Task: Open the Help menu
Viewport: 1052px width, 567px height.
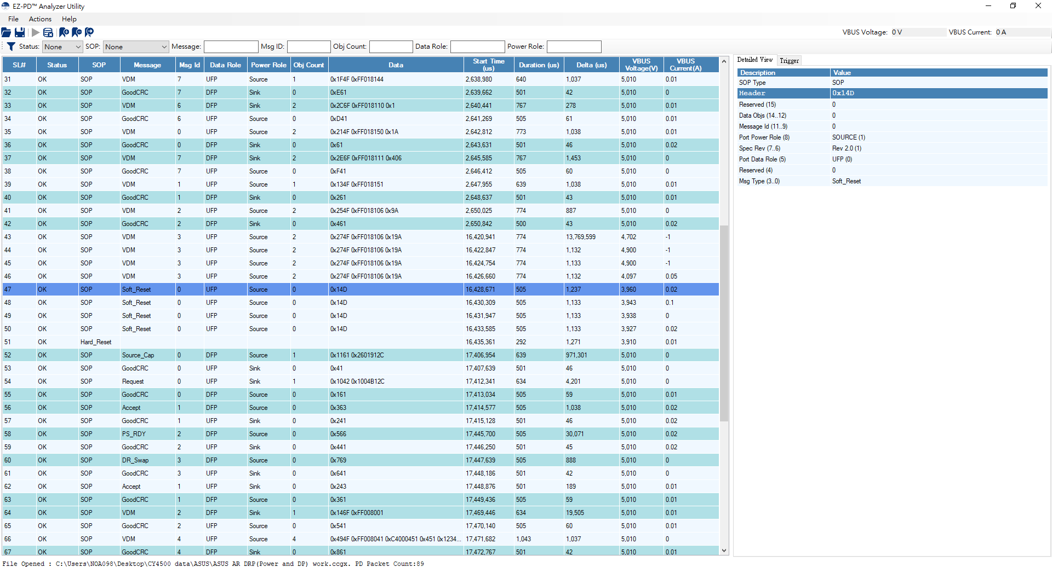Action: click(x=69, y=19)
